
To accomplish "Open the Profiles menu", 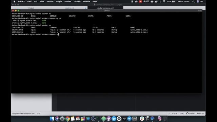I will [68, 1].
